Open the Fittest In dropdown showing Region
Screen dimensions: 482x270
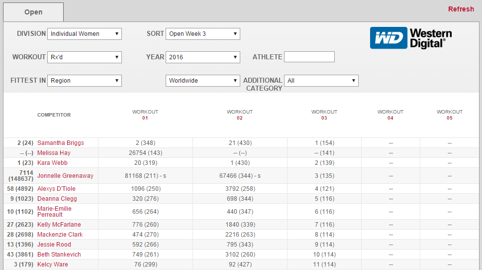point(85,81)
